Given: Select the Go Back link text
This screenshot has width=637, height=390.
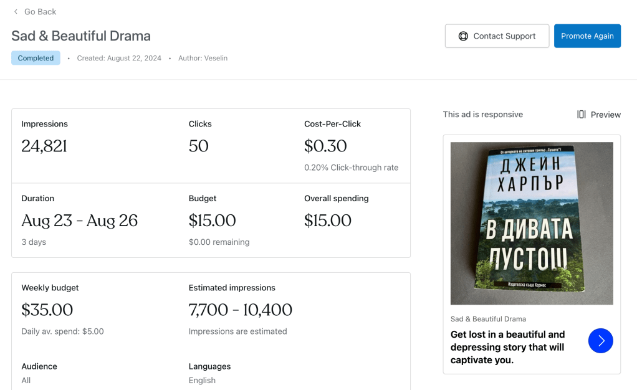Looking at the screenshot, I should (40, 12).
